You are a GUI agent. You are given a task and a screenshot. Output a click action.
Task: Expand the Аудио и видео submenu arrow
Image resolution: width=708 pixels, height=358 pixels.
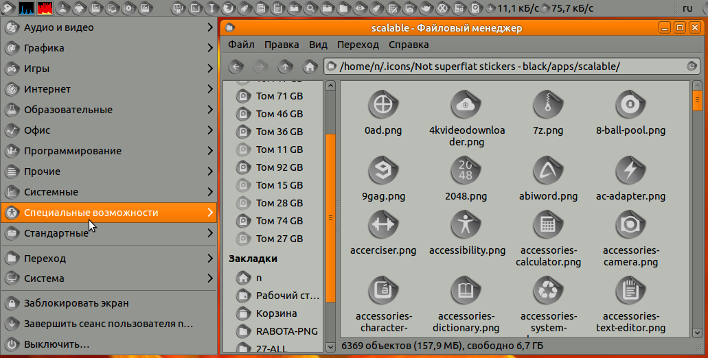coord(210,27)
